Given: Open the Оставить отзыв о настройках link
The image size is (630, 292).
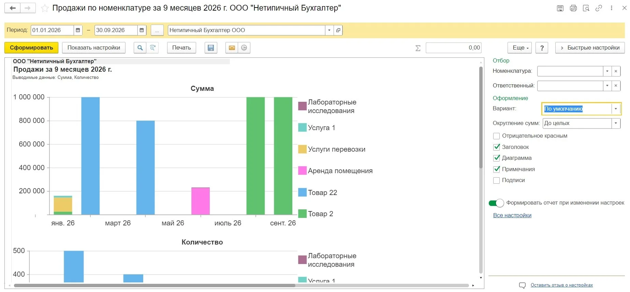Looking at the screenshot, I should pos(562,285).
